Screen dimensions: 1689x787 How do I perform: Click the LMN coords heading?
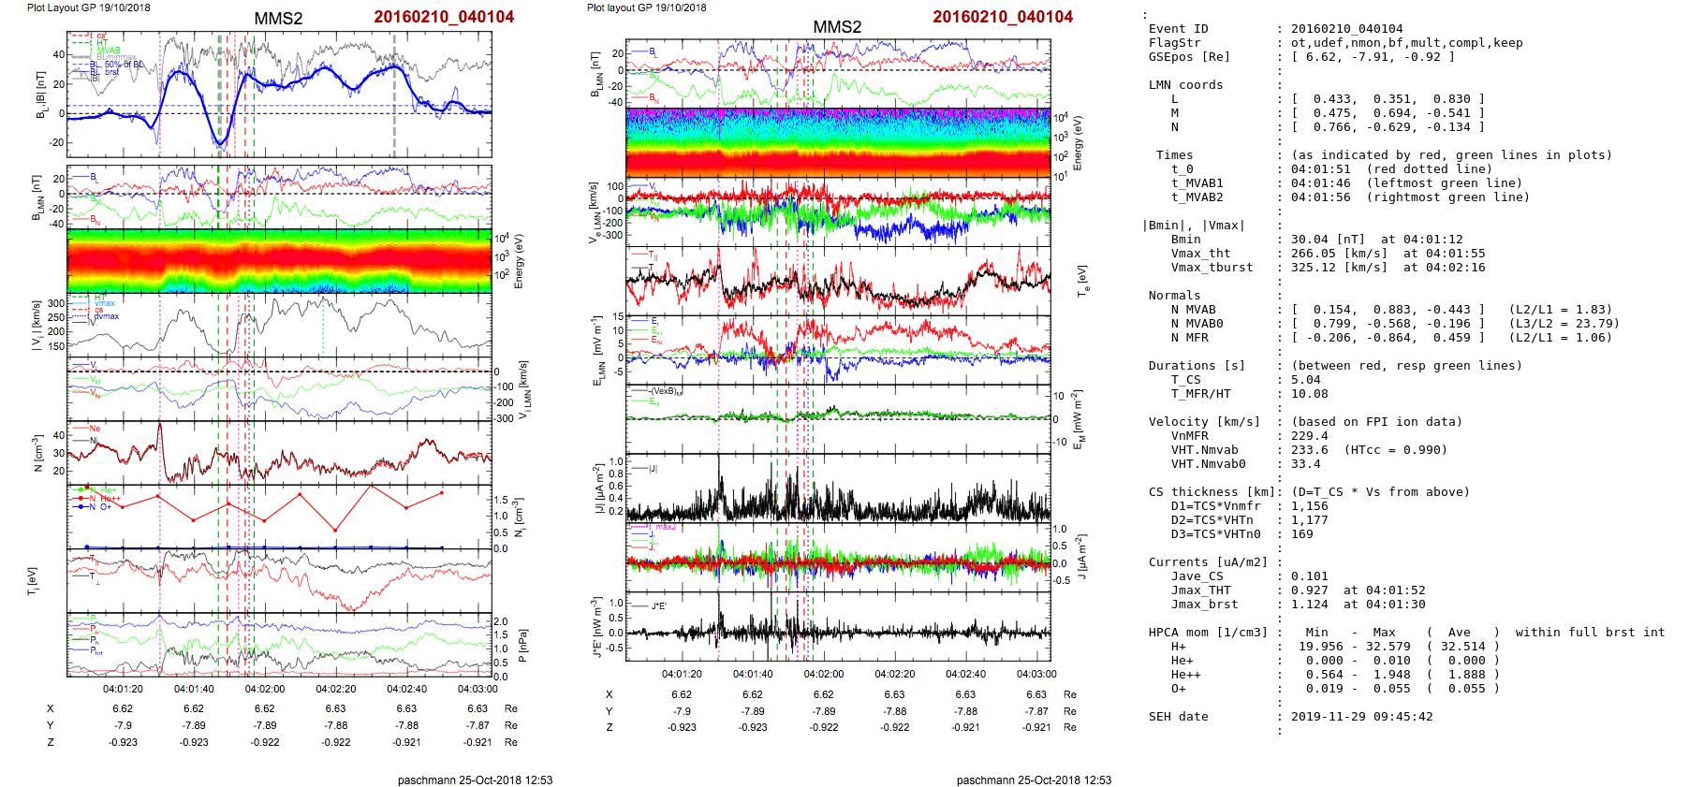tap(1185, 85)
